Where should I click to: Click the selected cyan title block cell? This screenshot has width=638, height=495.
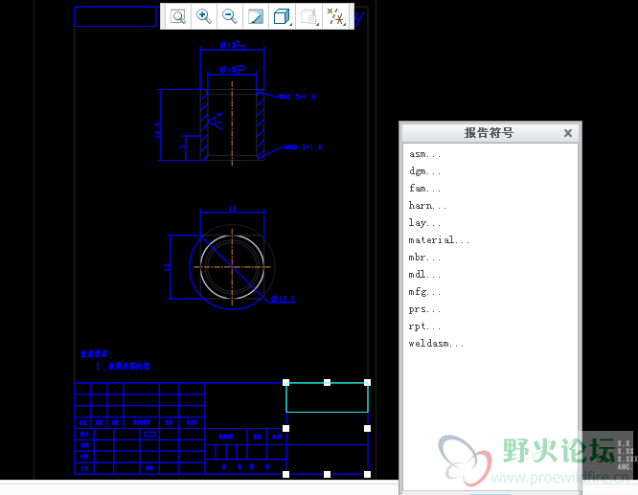click(327, 397)
